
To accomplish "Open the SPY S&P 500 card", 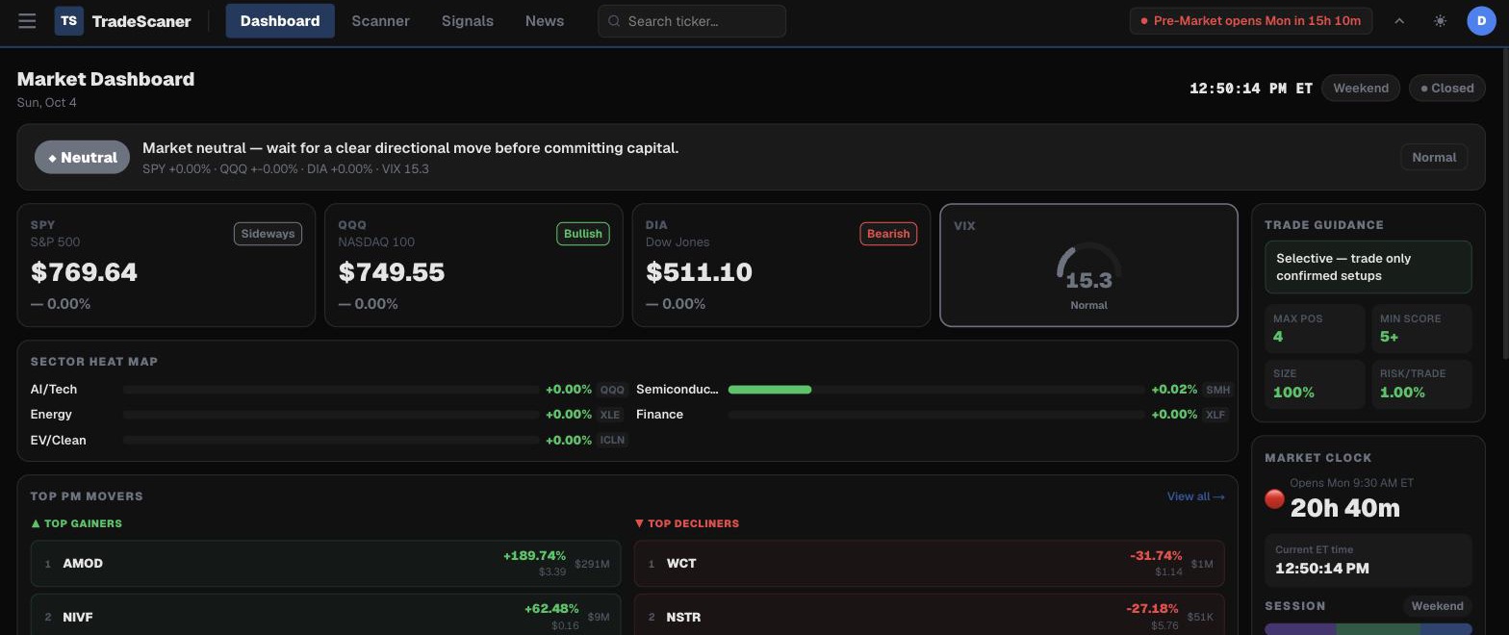I will pos(166,265).
